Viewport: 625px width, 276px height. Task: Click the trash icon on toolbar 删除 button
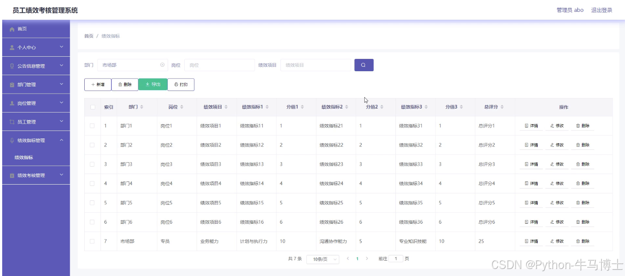tap(119, 84)
